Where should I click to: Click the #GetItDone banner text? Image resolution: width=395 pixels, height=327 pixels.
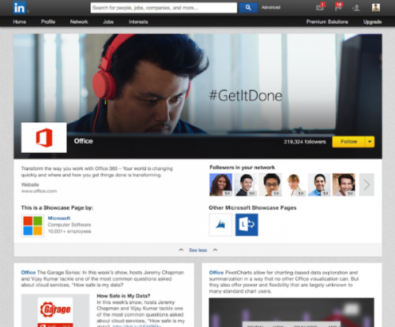pos(246,95)
